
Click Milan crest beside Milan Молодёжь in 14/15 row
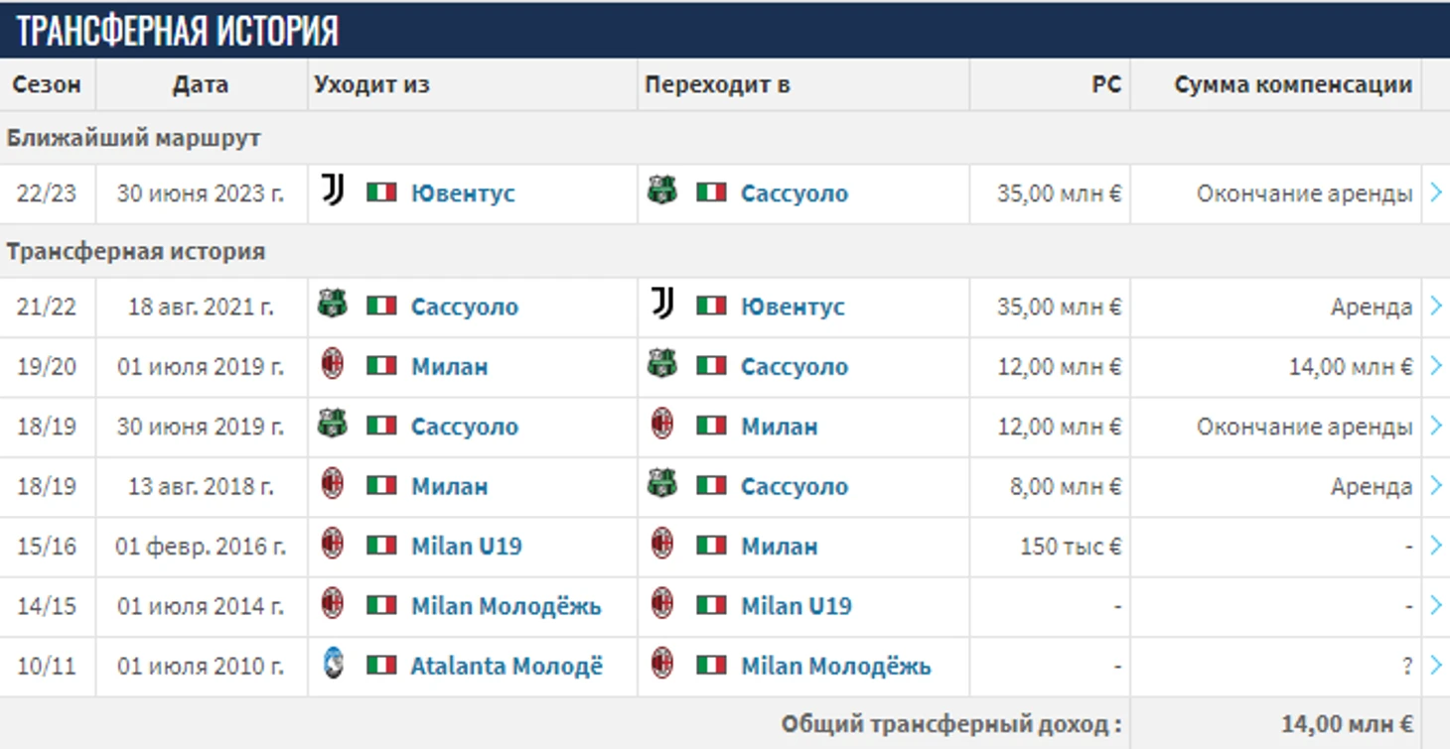tap(334, 604)
